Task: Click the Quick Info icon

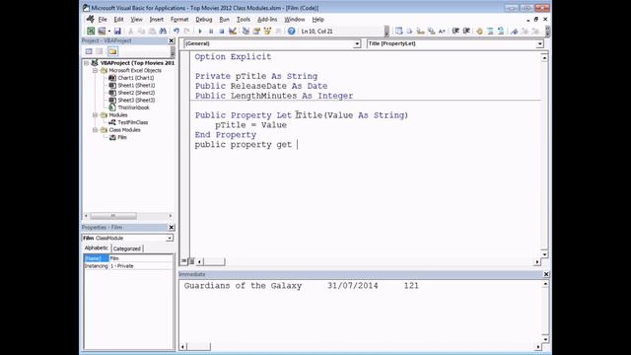Action: (x=421, y=31)
